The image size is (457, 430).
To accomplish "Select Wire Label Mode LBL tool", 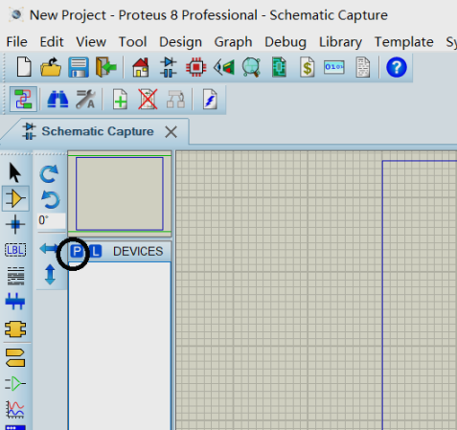I will click(x=15, y=250).
